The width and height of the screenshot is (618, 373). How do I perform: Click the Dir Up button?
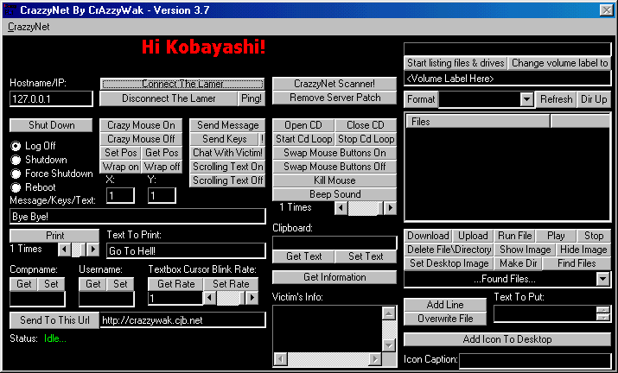(594, 99)
